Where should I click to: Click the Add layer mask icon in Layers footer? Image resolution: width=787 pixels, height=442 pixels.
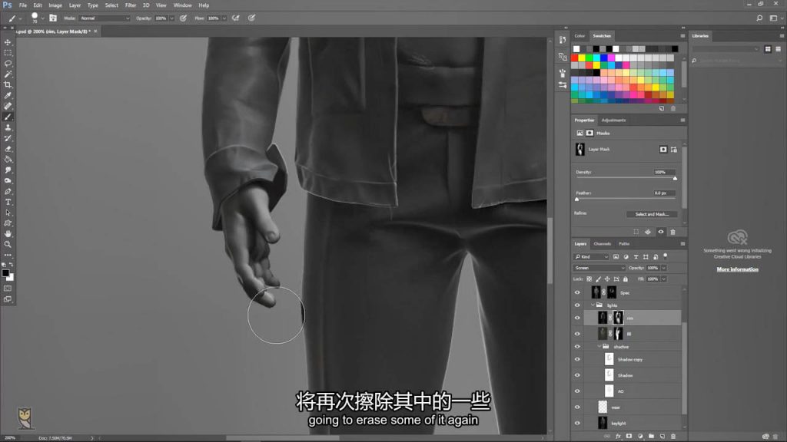click(x=629, y=437)
